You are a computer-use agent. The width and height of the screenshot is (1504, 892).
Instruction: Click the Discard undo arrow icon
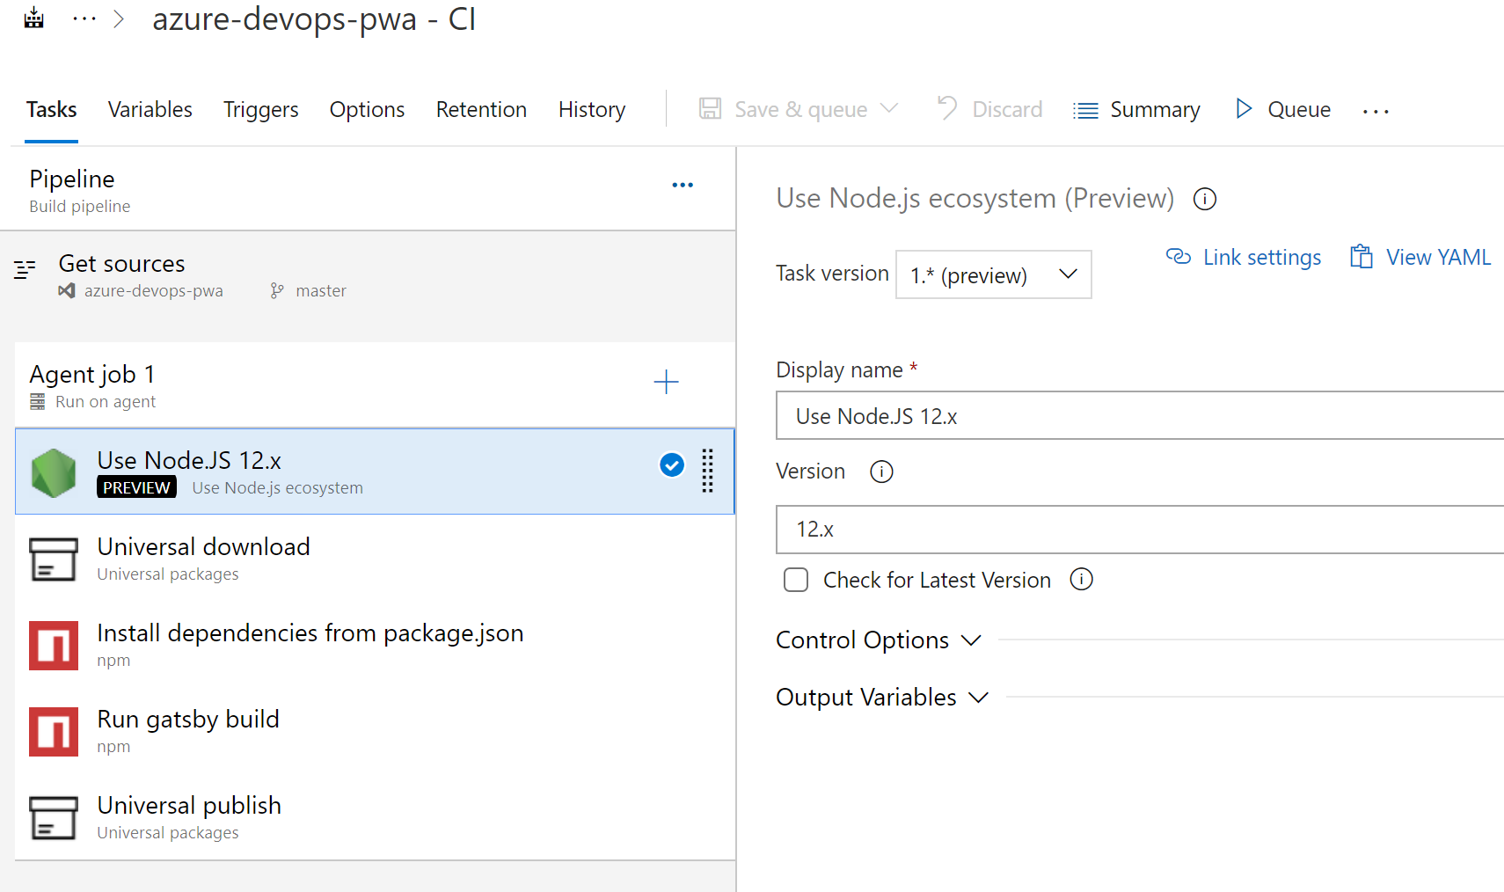(946, 108)
